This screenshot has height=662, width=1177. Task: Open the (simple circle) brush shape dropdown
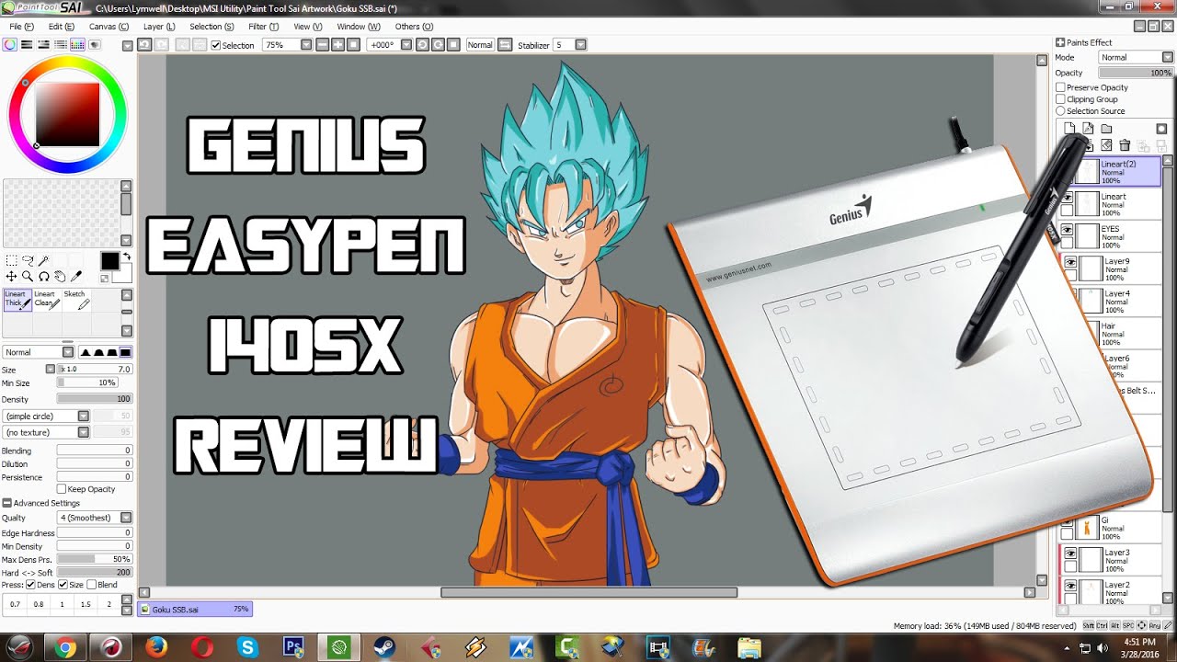[84, 417]
